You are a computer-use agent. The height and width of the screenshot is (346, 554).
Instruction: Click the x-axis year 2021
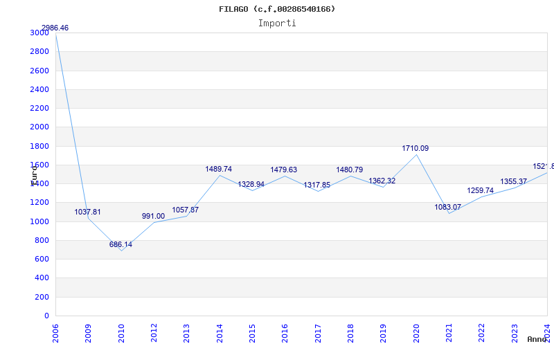(x=449, y=334)
